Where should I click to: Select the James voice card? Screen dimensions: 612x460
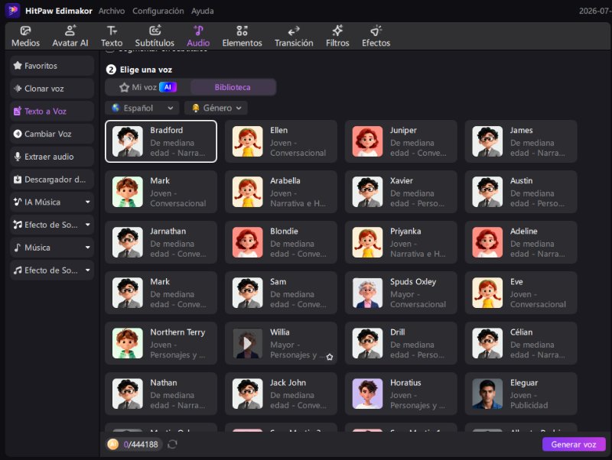pyautogui.click(x=521, y=141)
